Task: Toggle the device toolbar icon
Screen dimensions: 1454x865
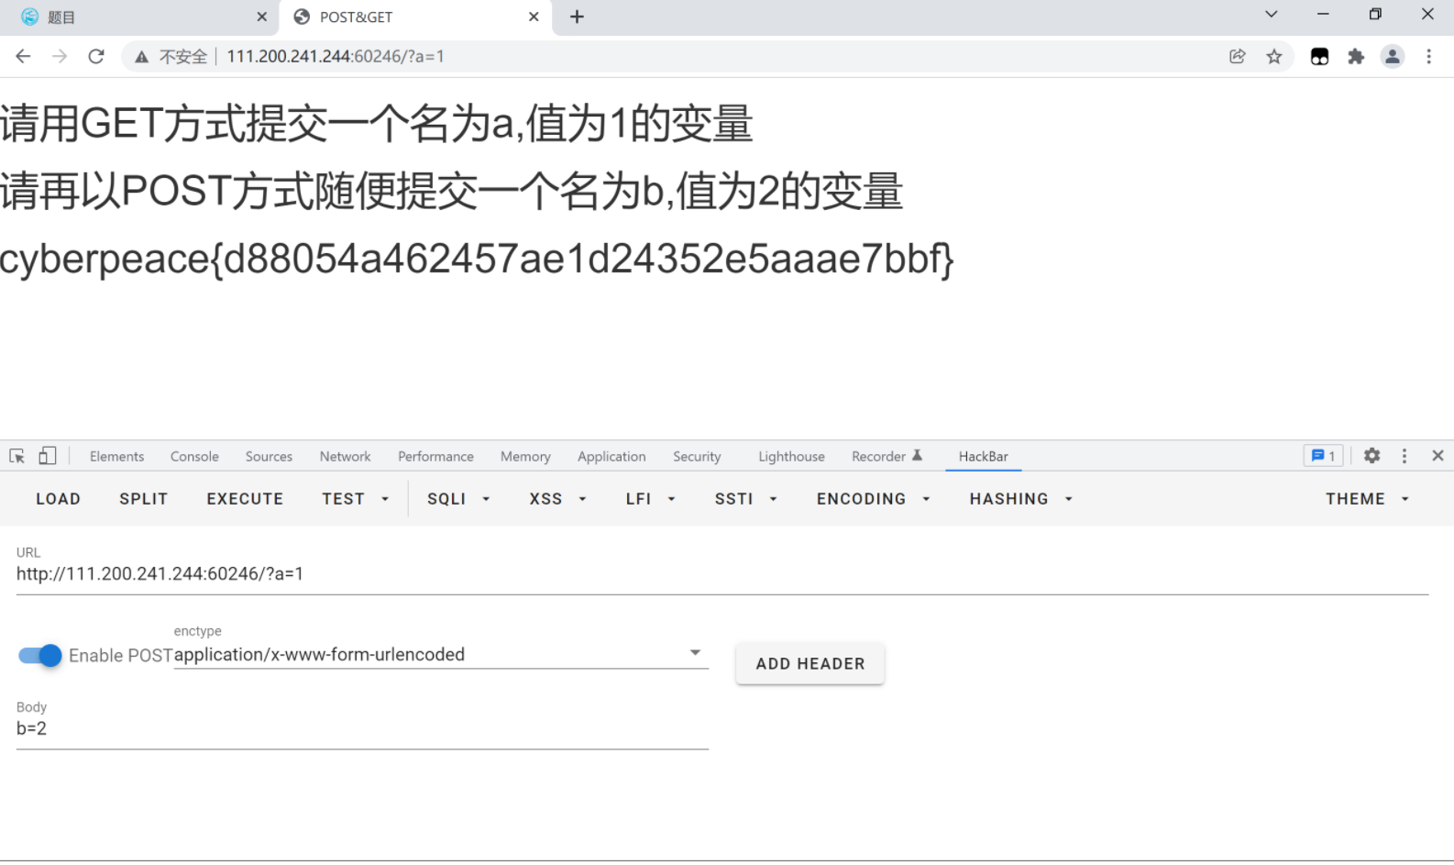Action: 48,456
